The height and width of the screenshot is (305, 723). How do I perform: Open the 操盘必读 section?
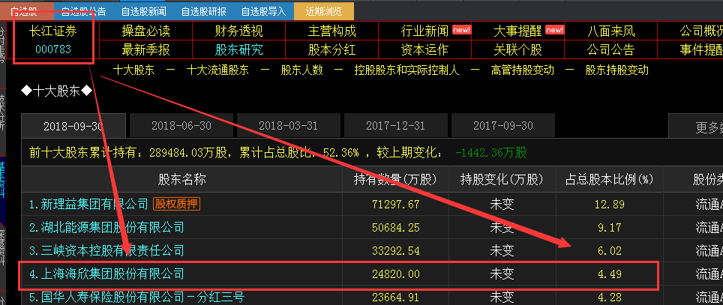[145, 31]
